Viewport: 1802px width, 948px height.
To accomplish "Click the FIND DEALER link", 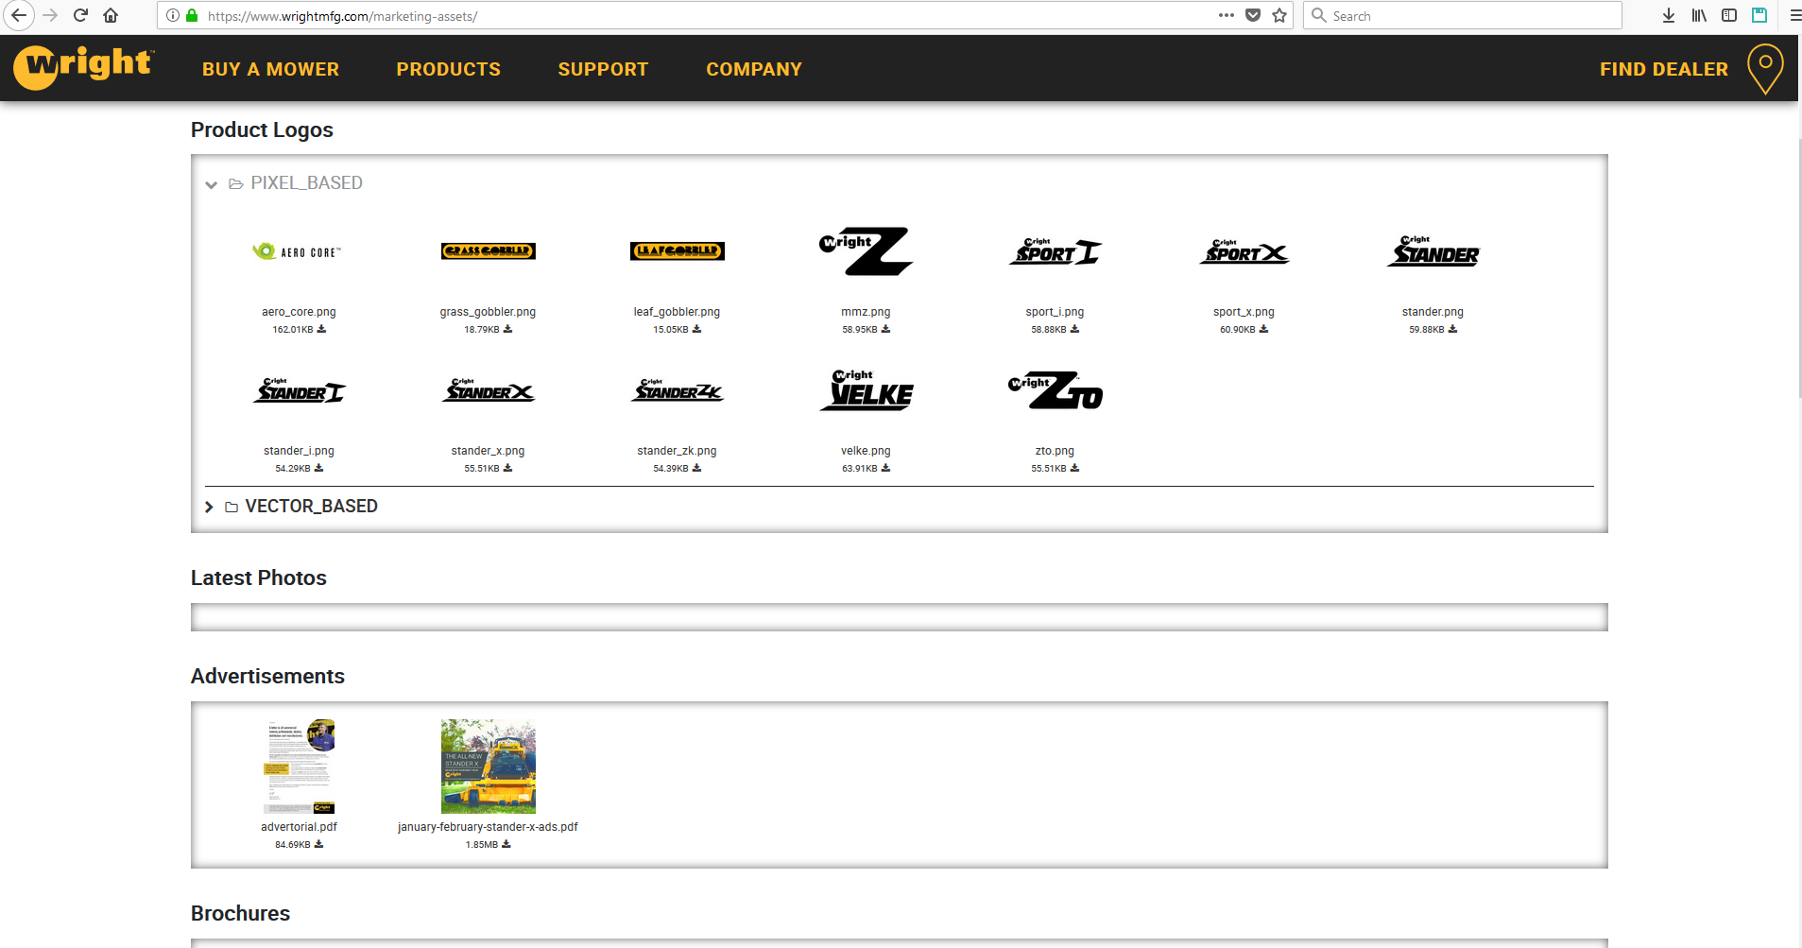I will (x=1664, y=69).
